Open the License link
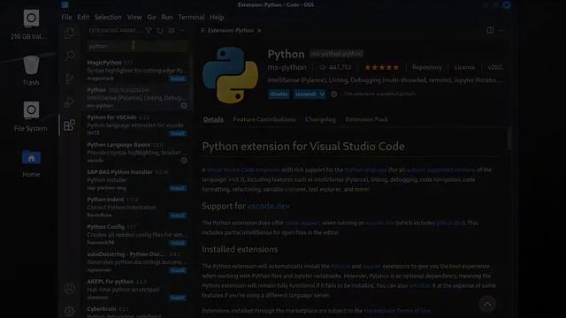The image size is (566, 318). [x=464, y=67]
